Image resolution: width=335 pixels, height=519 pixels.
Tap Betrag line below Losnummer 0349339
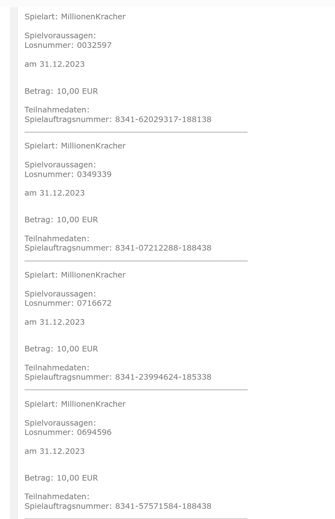pos(61,220)
